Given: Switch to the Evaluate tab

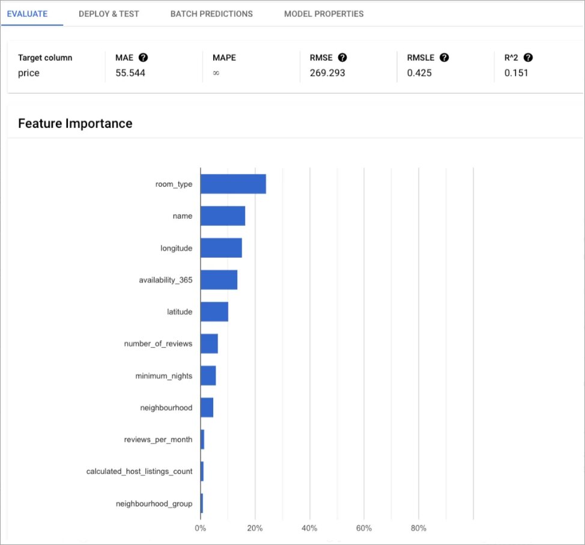Looking at the screenshot, I should point(27,14).
